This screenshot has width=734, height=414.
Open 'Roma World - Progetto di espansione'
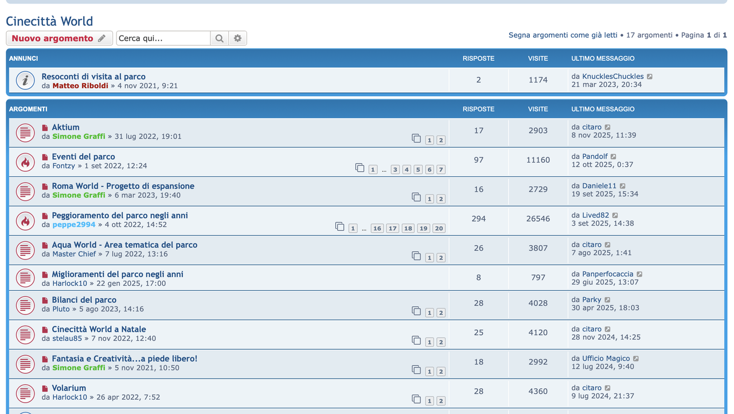click(123, 186)
